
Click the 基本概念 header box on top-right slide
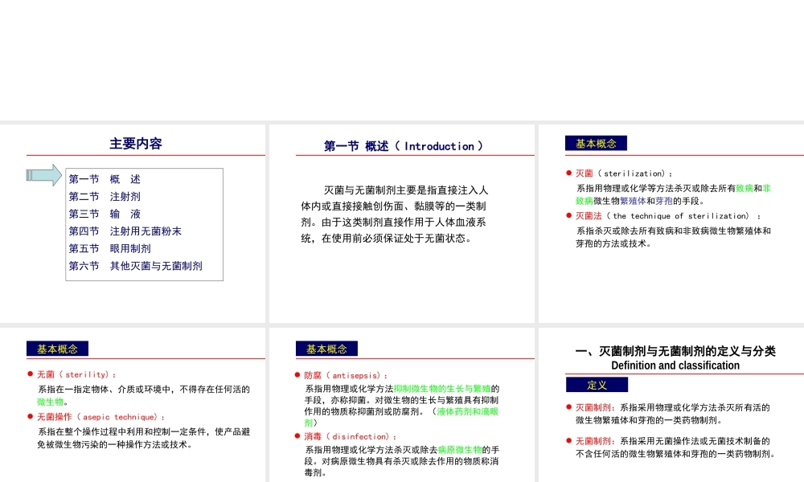(596, 143)
